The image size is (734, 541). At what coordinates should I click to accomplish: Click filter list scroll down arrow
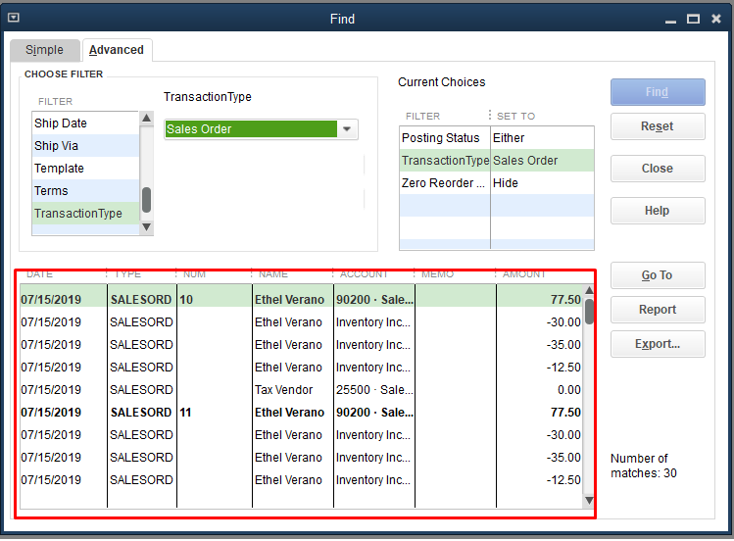click(147, 227)
